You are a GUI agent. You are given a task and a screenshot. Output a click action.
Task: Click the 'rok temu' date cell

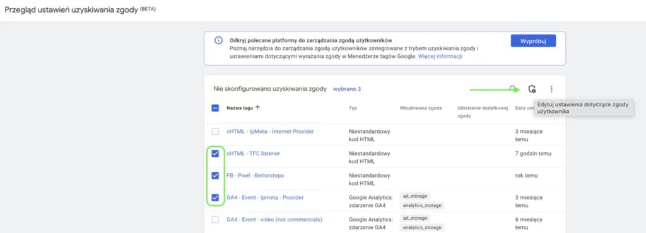tap(526, 176)
